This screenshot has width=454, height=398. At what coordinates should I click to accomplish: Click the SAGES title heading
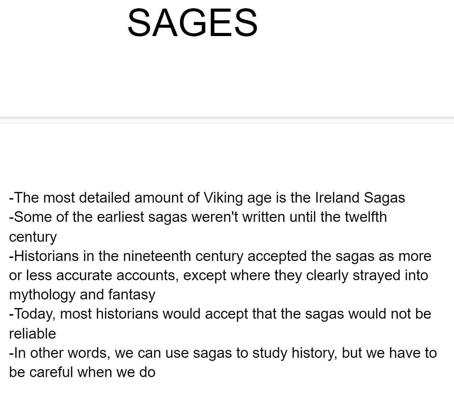tap(192, 23)
